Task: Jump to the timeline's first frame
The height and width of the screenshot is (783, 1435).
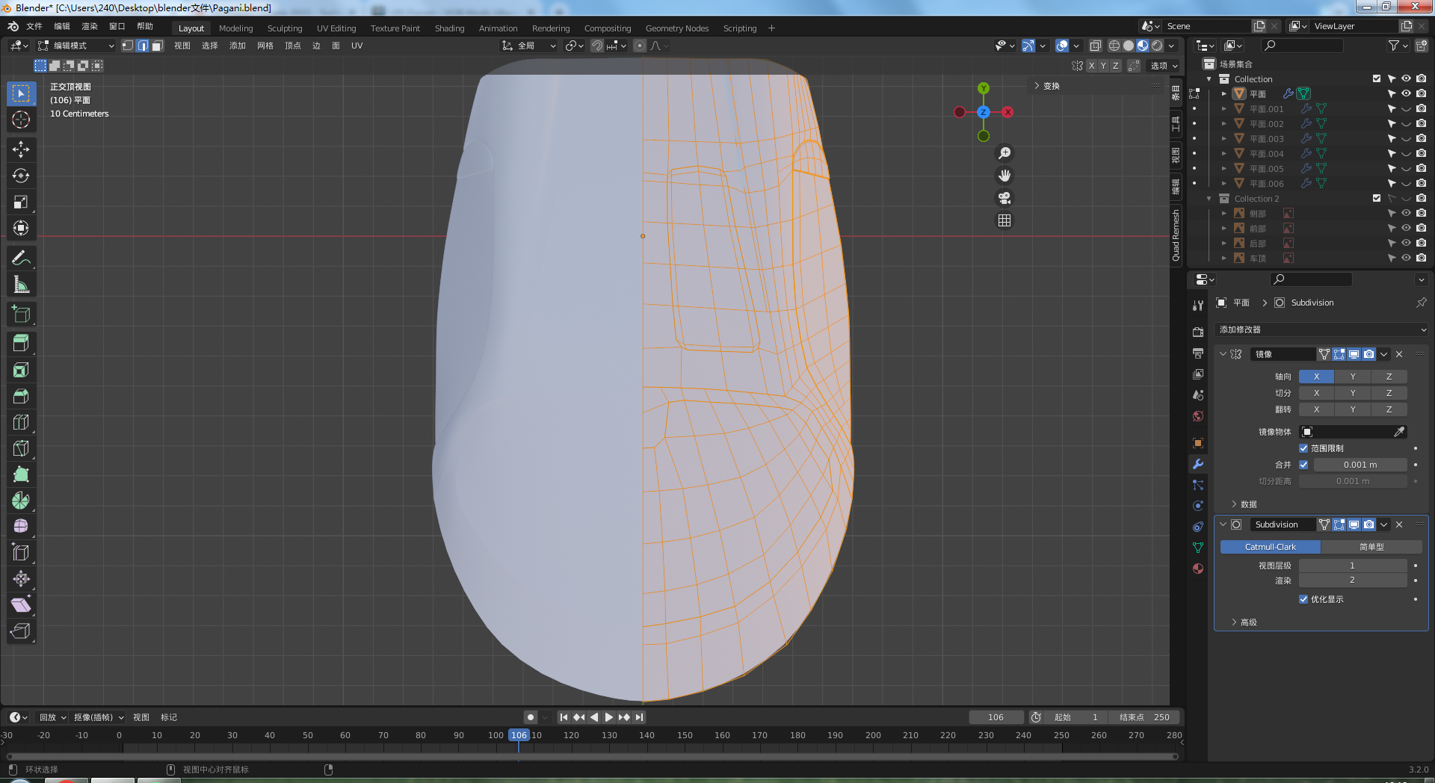Action: pos(564,717)
